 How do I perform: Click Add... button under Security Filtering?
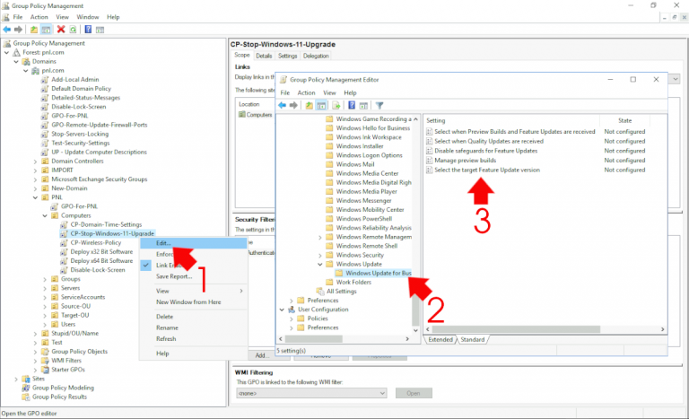point(260,355)
